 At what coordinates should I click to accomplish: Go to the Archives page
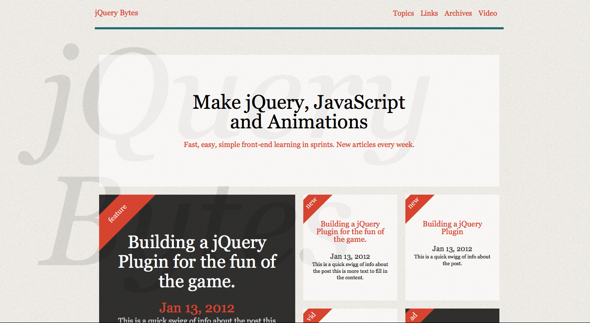(x=458, y=13)
